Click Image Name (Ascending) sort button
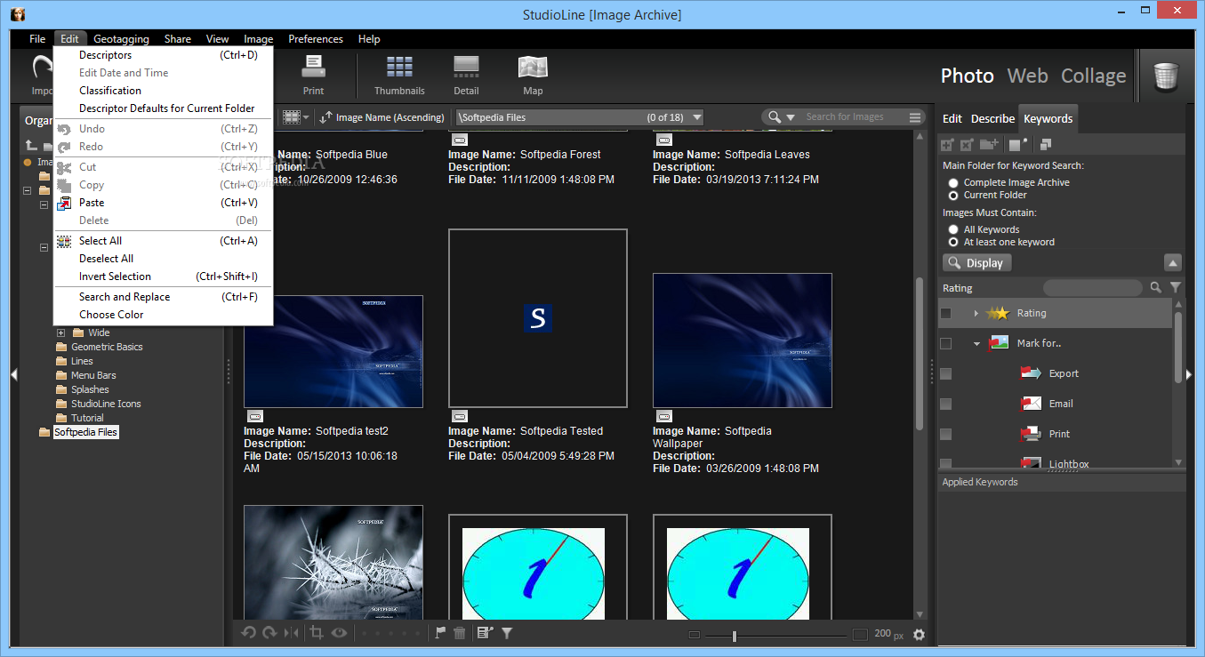The image size is (1205, 657). (x=382, y=117)
